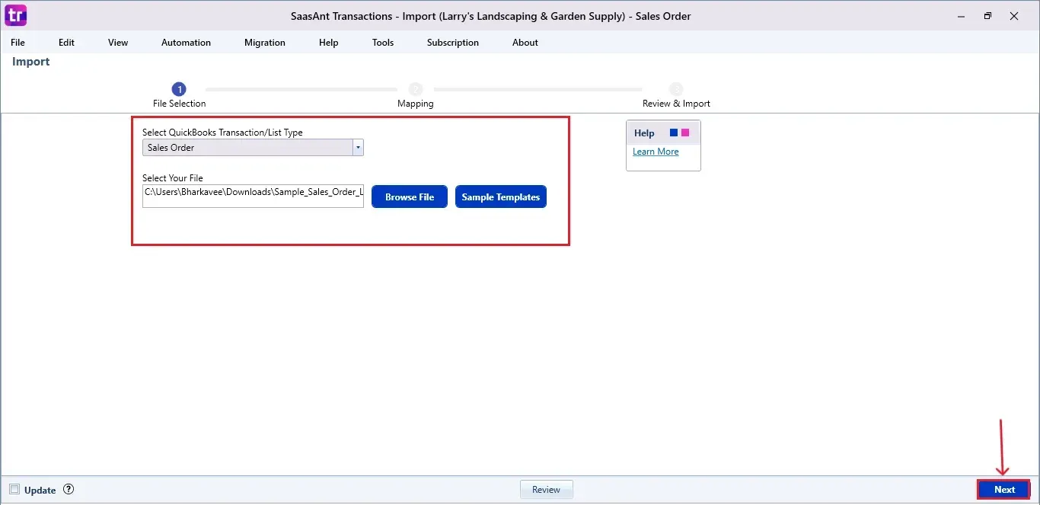Image resolution: width=1040 pixels, height=505 pixels.
Task: Click the Sample Templates button
Action: [x=501, y=197]
